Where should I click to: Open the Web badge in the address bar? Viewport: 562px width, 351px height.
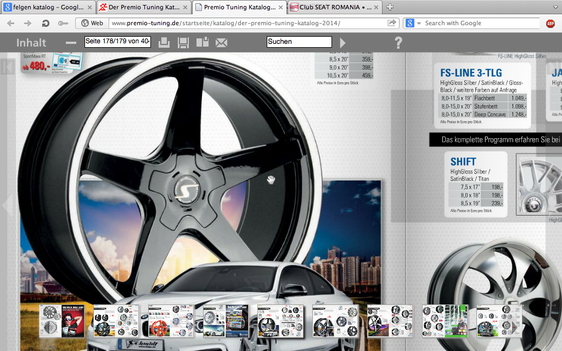click(92, 23)
